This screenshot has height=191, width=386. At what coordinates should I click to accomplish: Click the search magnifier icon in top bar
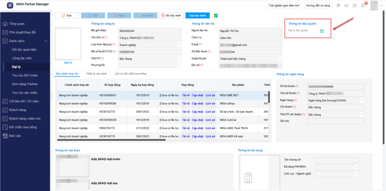pos(338,5)
